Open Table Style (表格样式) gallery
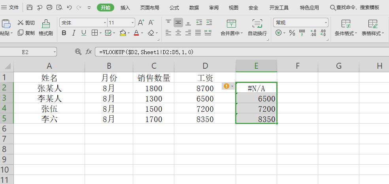 tap(373, 28)
